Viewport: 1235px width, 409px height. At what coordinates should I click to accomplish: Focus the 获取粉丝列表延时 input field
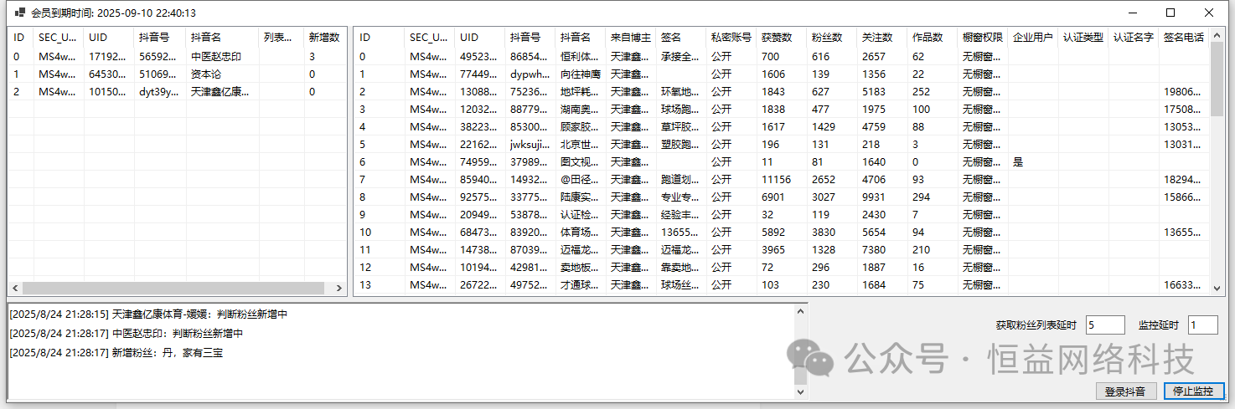(x=1104, y=325)
